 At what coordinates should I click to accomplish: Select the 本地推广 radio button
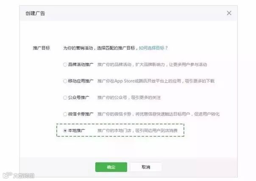(65, 131)
